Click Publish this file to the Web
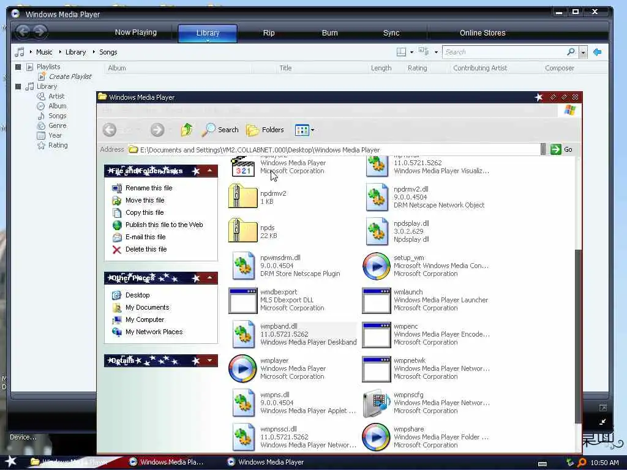 (x=164, y=225)
